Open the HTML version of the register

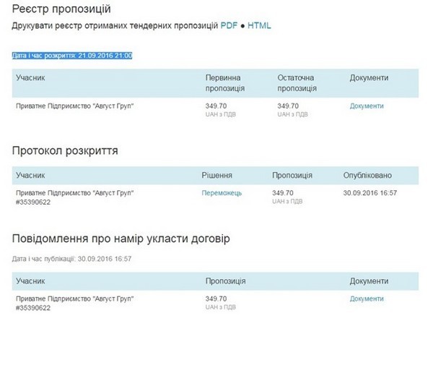tap(260, 26)
